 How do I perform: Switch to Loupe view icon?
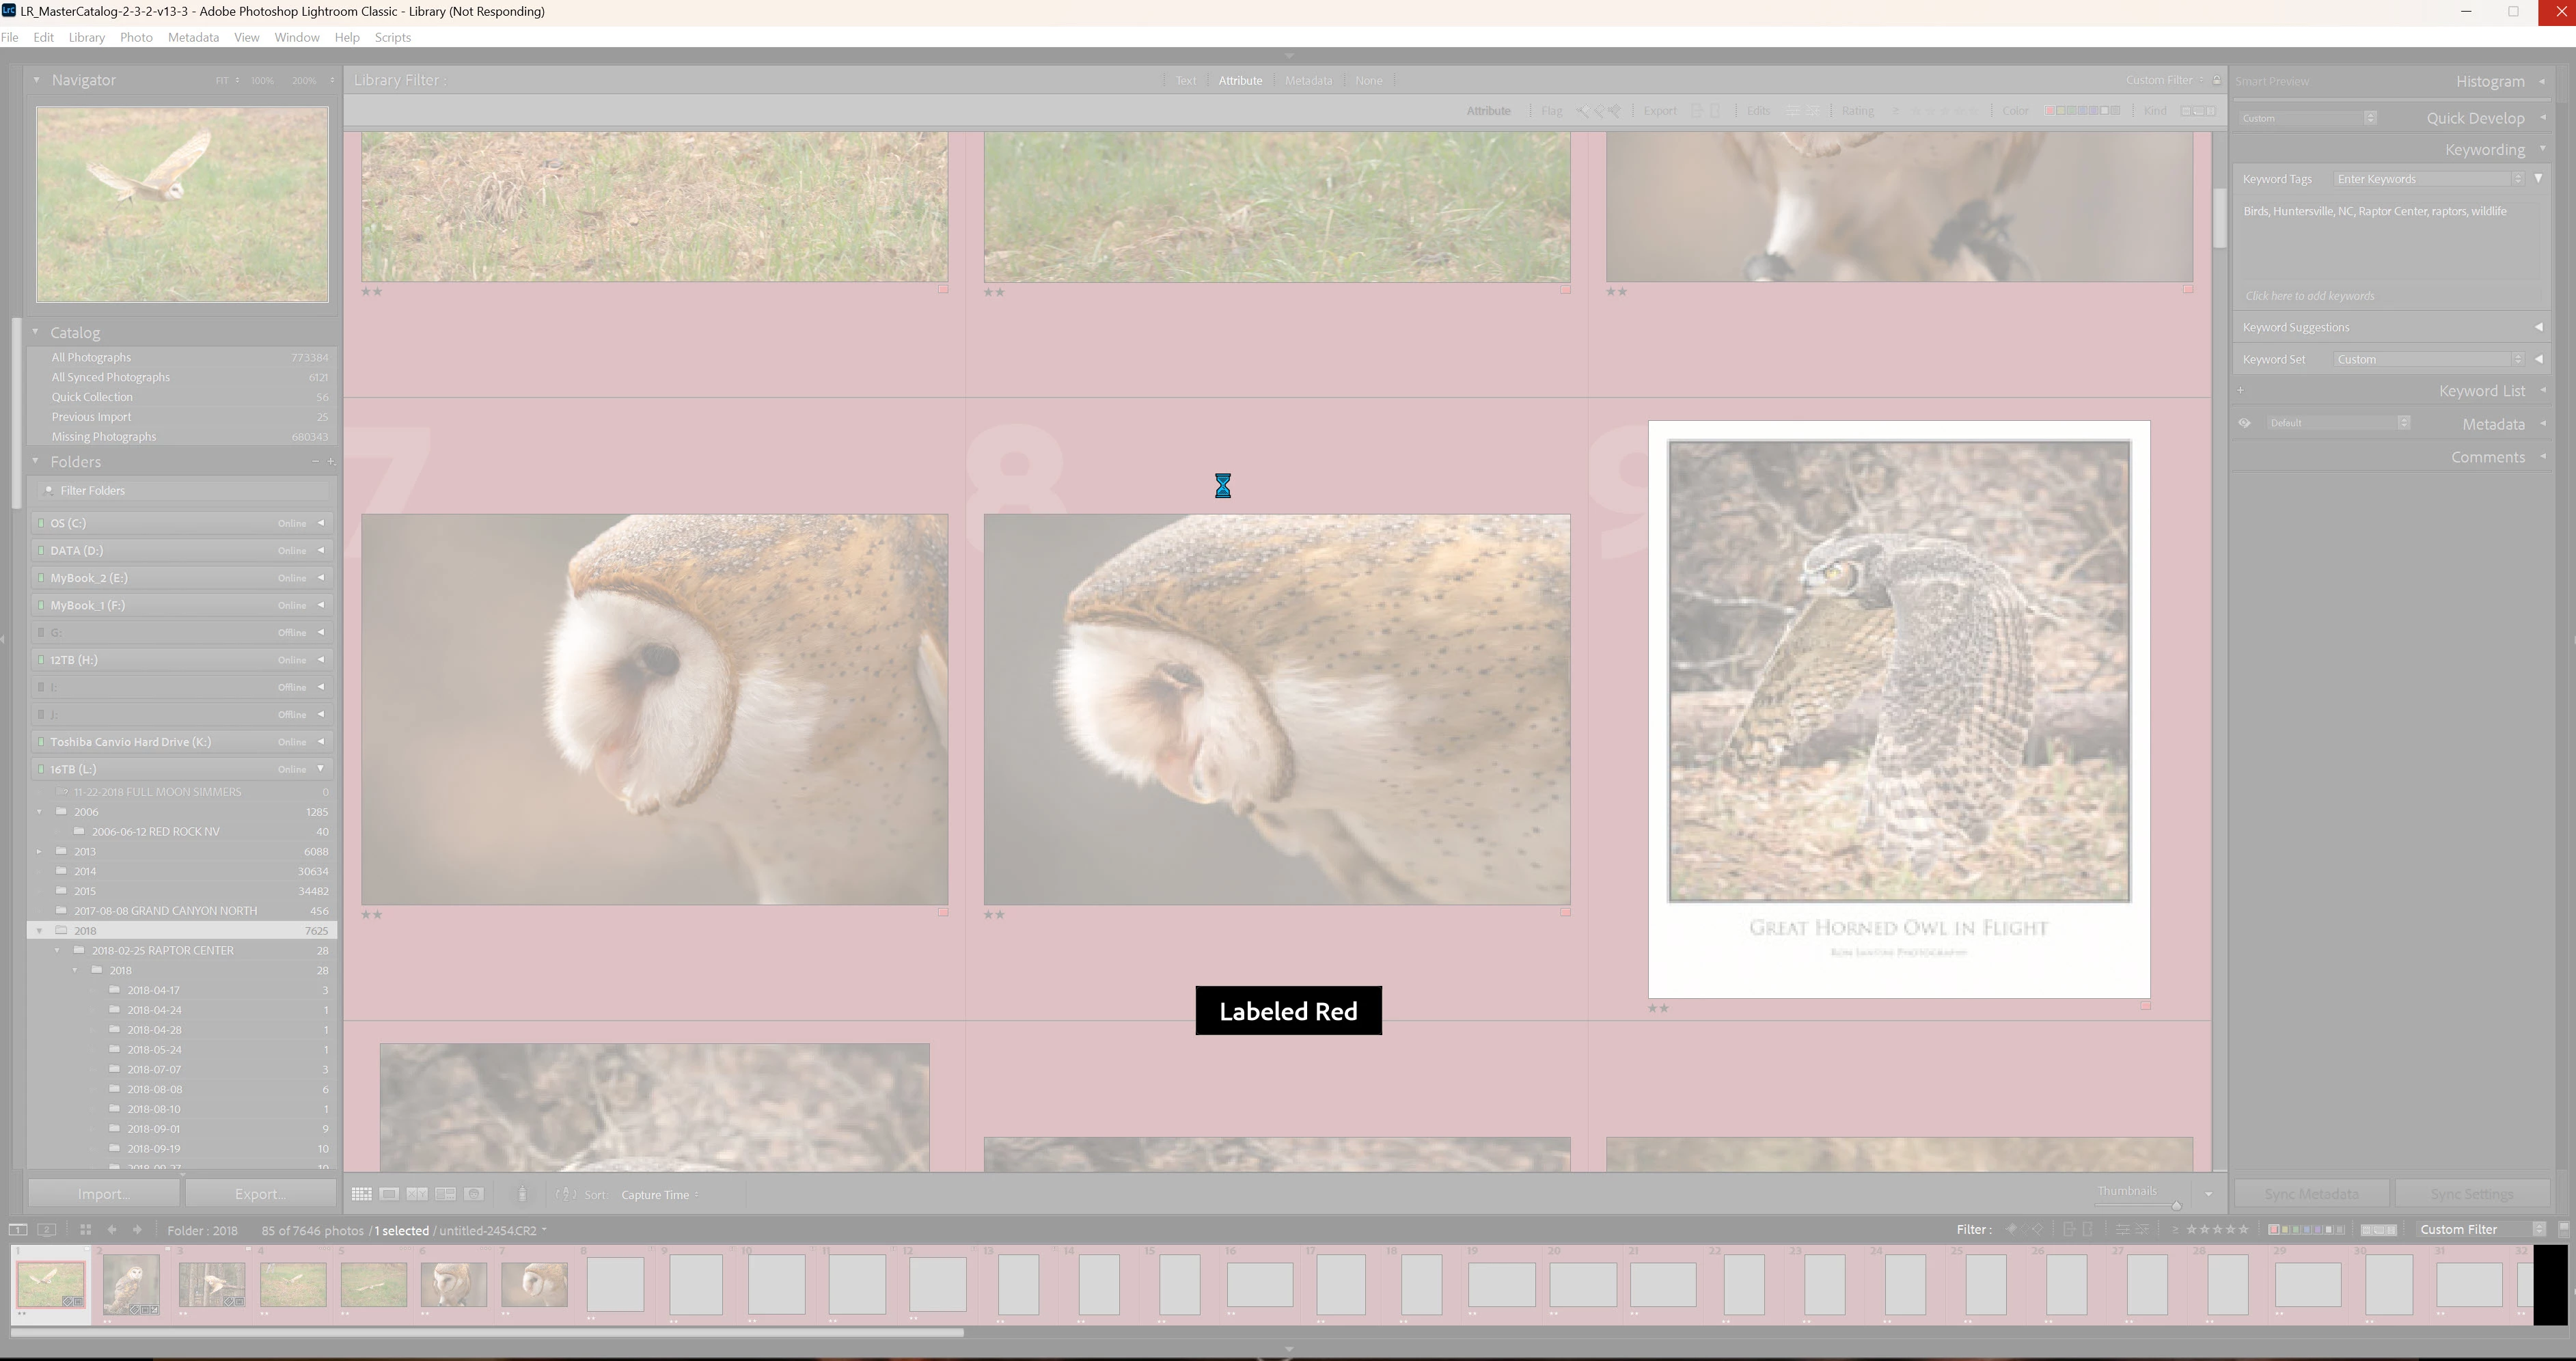point(389,1194)
